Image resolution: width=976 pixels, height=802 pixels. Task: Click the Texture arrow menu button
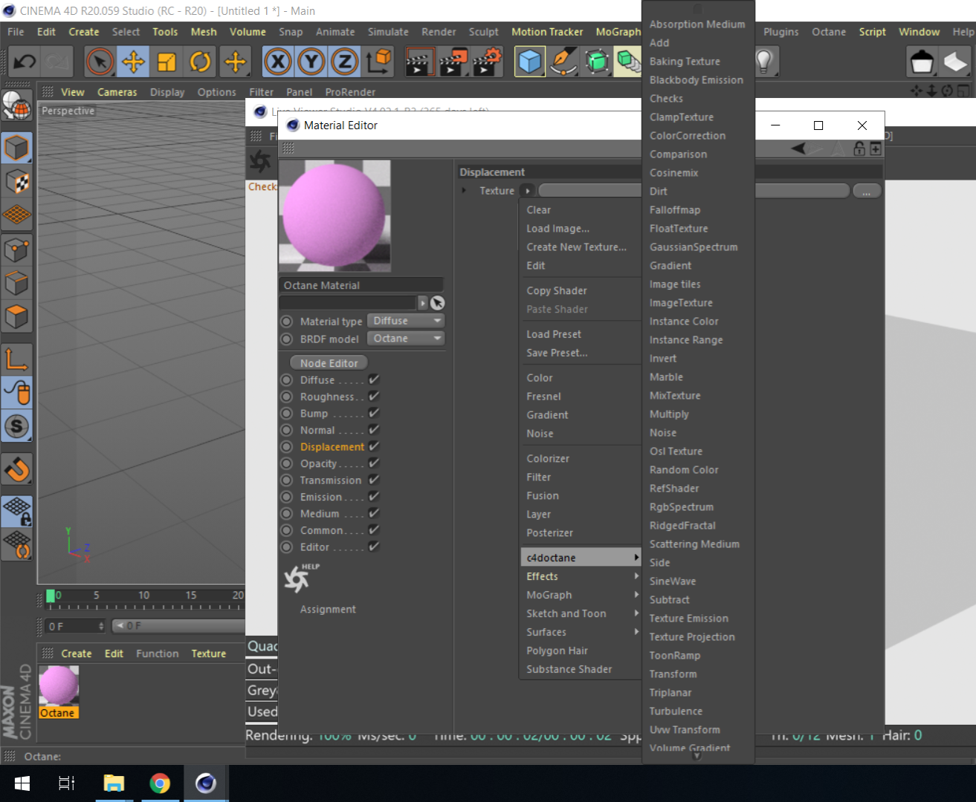click(x=528, y=191)
